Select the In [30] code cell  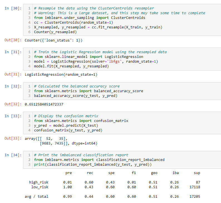(x=122, y=20)
